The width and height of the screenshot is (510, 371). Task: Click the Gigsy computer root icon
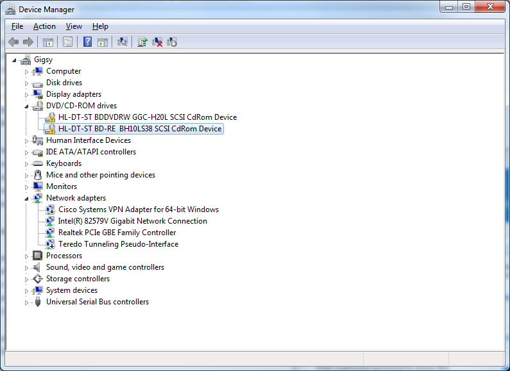tap(26, 60)
